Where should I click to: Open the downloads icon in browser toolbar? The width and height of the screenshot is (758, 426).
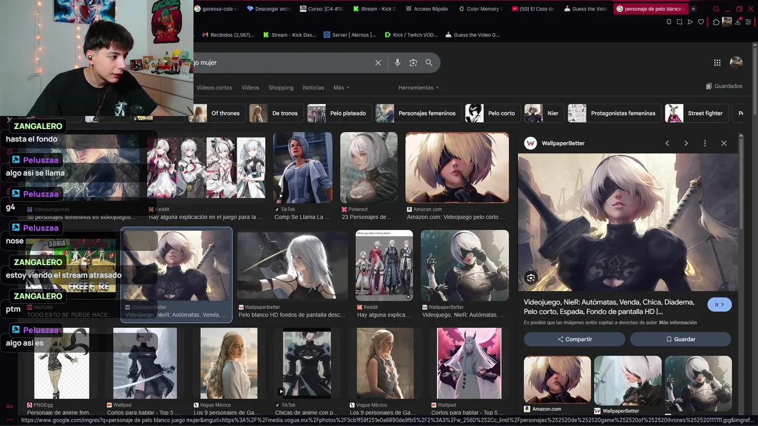[738, 22]
